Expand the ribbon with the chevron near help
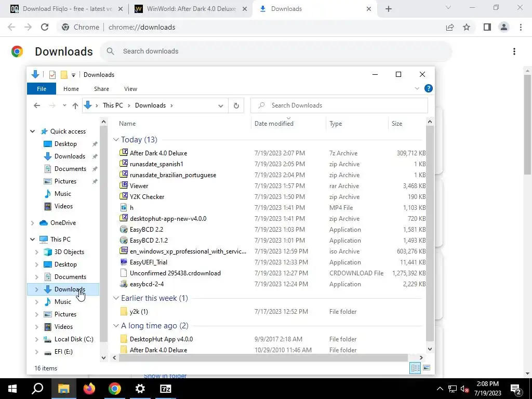The height and width of the screenshot is (399, 532). coord(417,88)
